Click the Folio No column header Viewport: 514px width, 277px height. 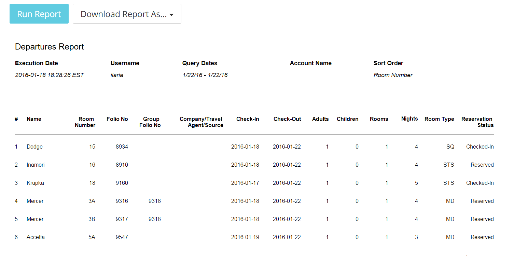[x=117, y=119]
